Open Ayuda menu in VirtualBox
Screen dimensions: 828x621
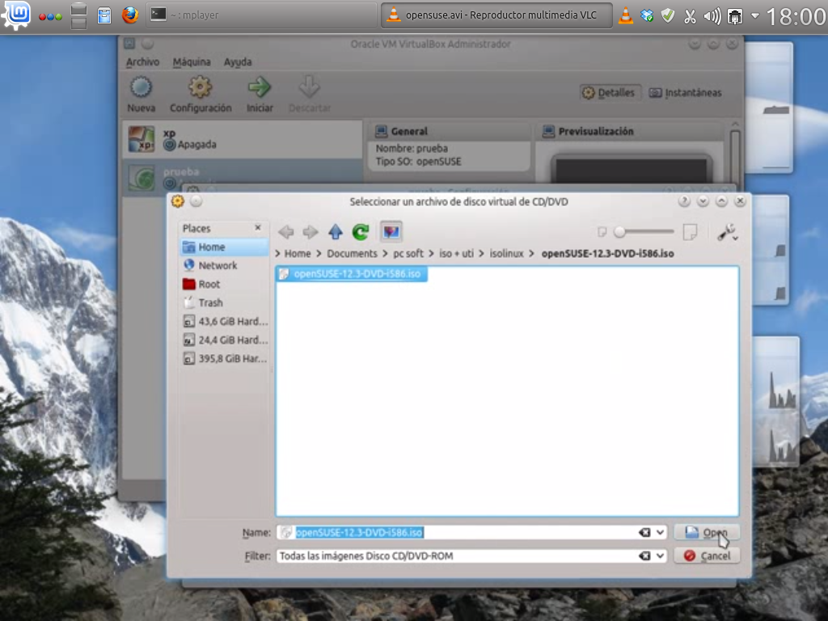click(x=238, y=61)
